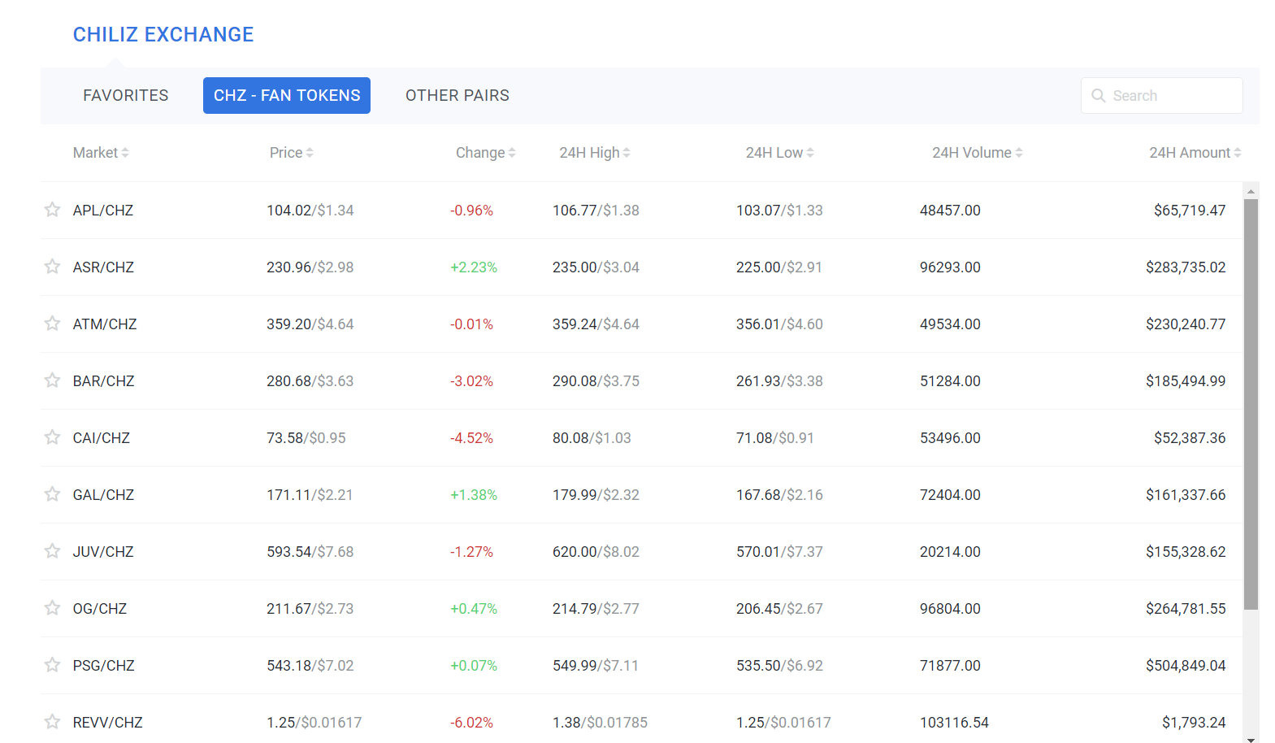Open the BAR/CHZ market
Viewport: 1275px width, 743px height.
coord(103,380)
